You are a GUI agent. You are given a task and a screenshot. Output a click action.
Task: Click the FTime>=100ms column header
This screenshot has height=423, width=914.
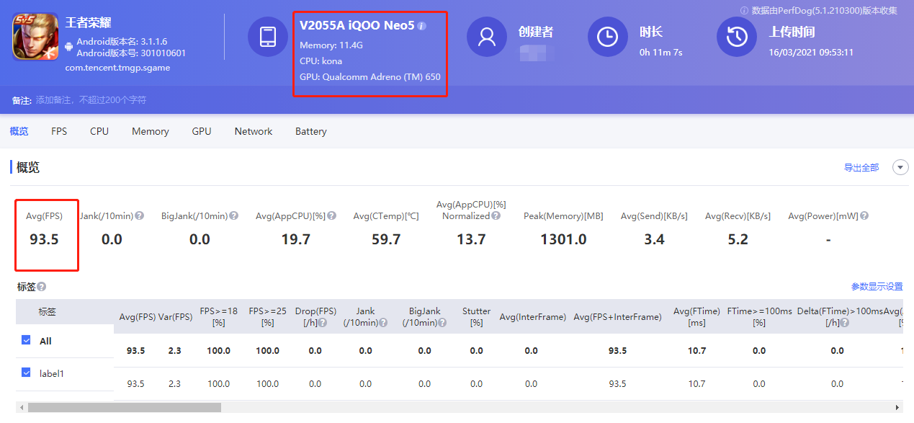coord(759,317)
